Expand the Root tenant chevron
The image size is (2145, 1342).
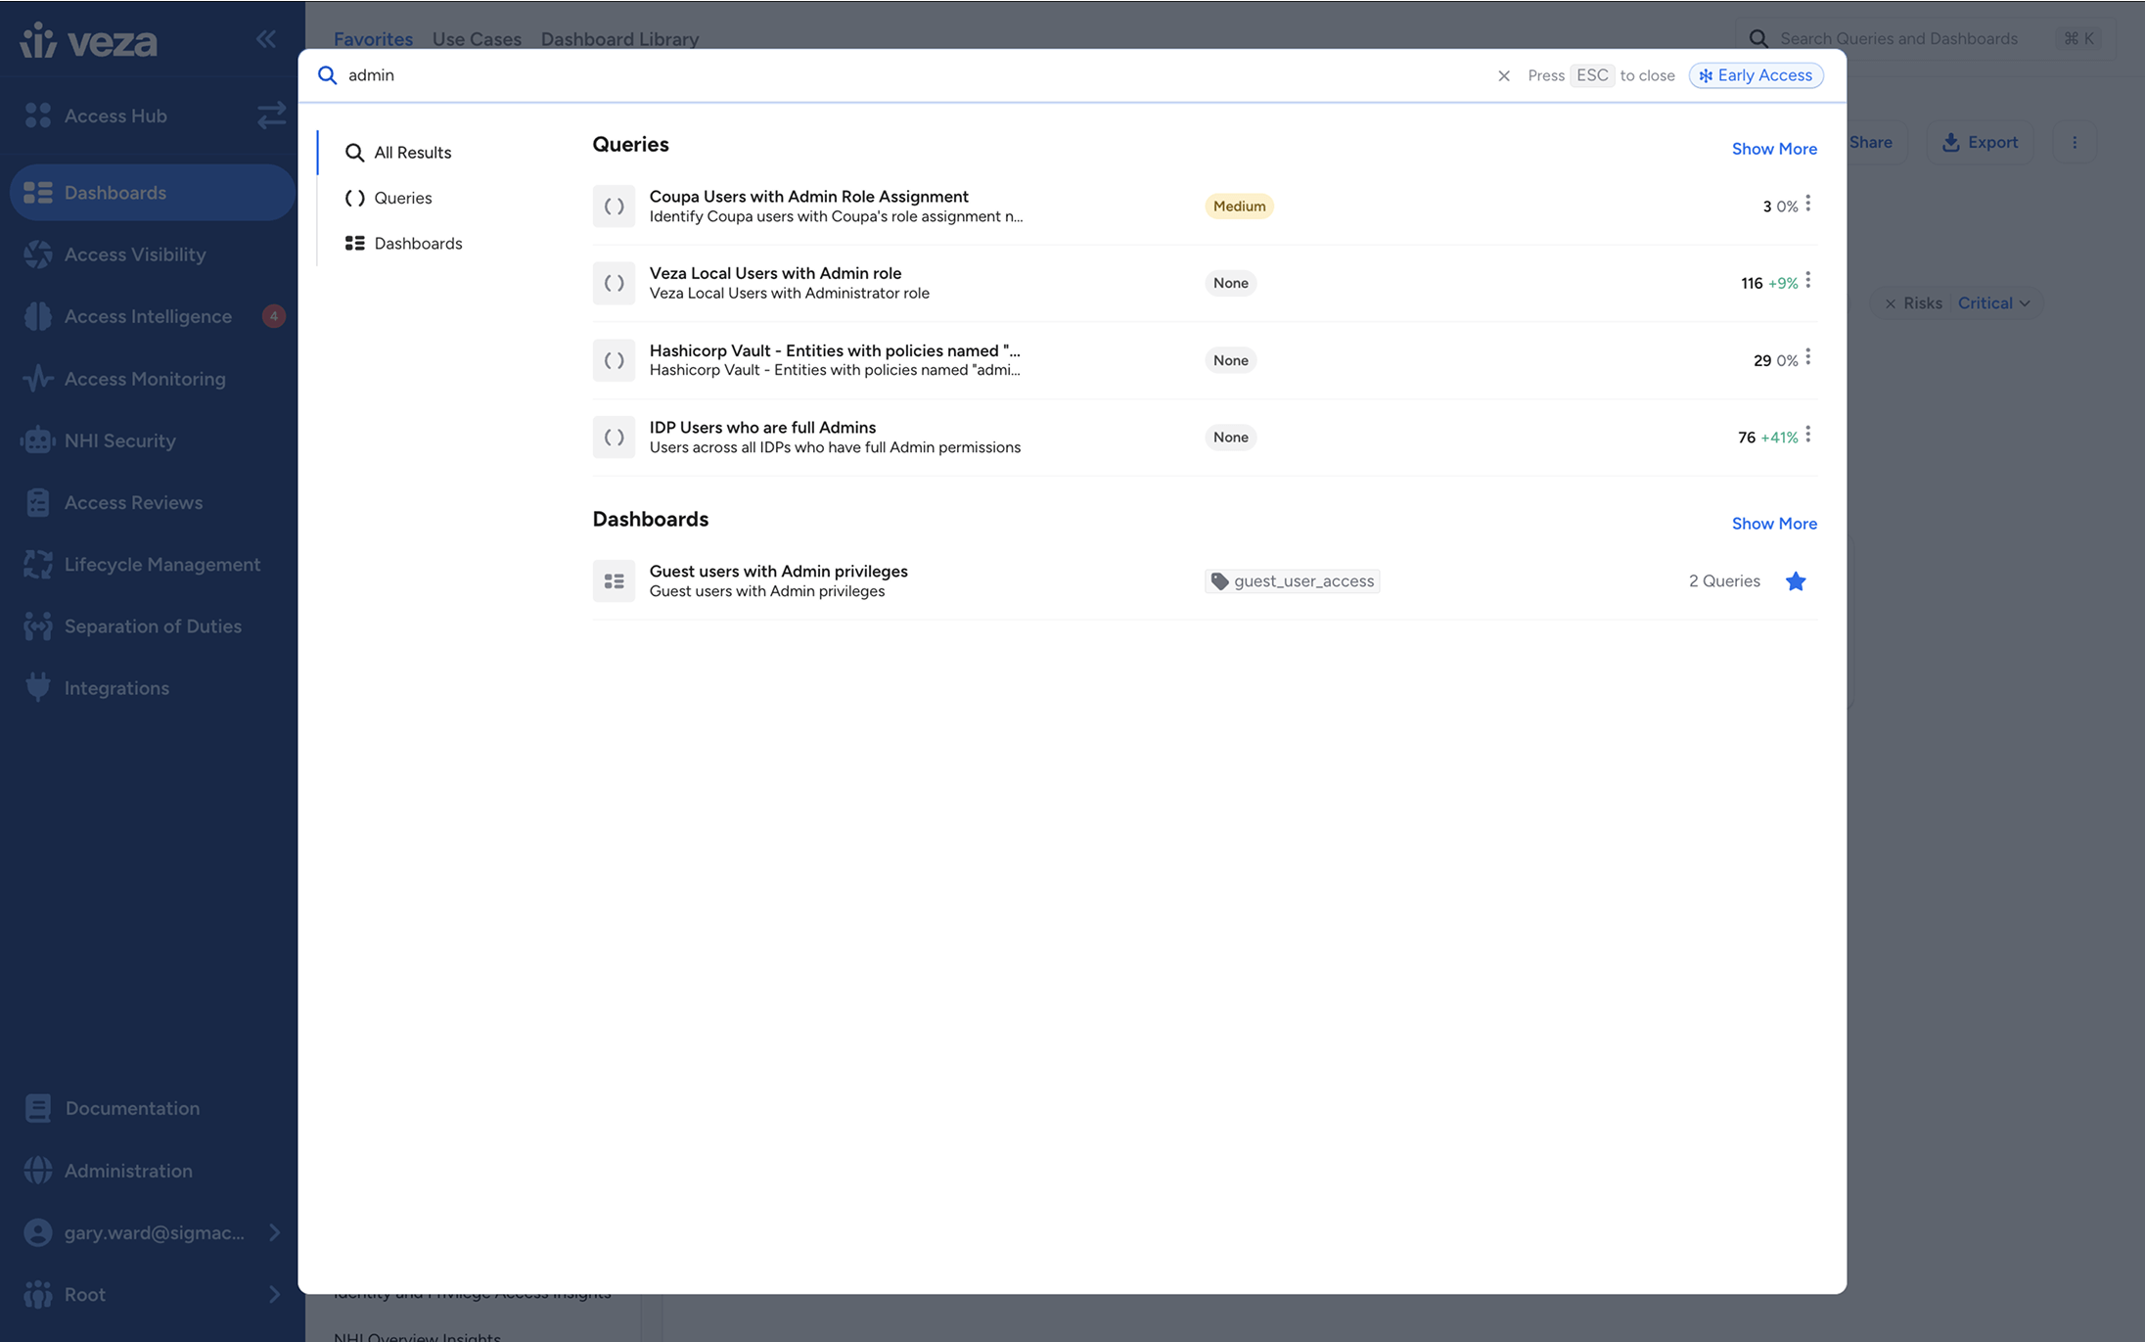click(x=274, y=1294)
